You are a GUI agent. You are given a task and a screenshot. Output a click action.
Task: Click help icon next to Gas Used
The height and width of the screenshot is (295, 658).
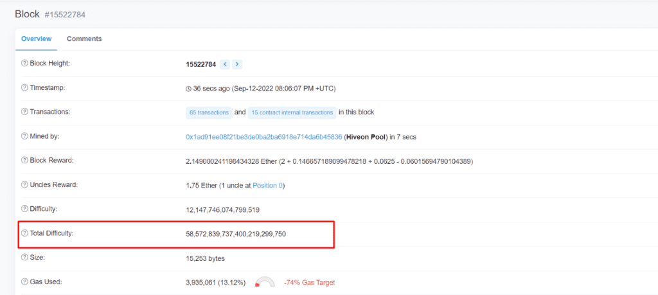24,282
